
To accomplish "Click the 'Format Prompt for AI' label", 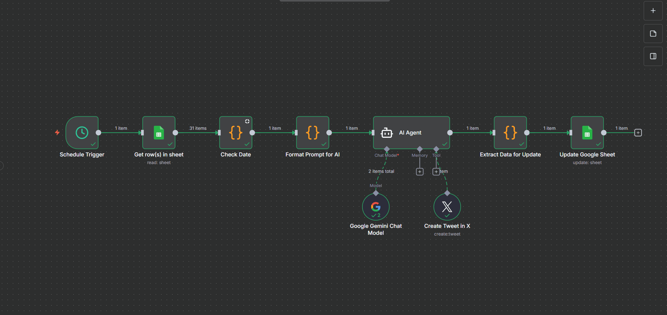I will 313,155.
